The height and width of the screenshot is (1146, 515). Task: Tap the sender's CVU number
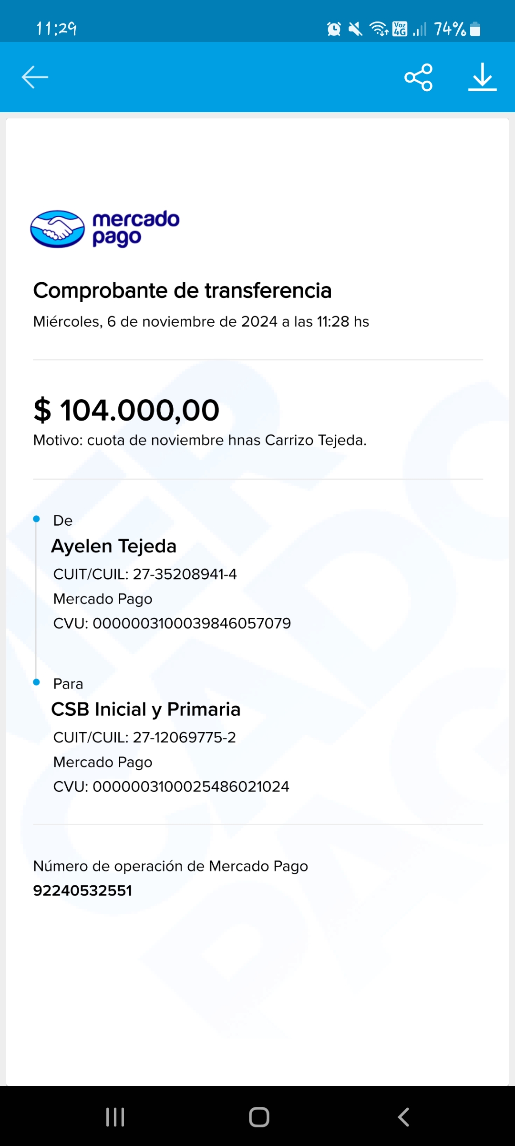[191, 624]
